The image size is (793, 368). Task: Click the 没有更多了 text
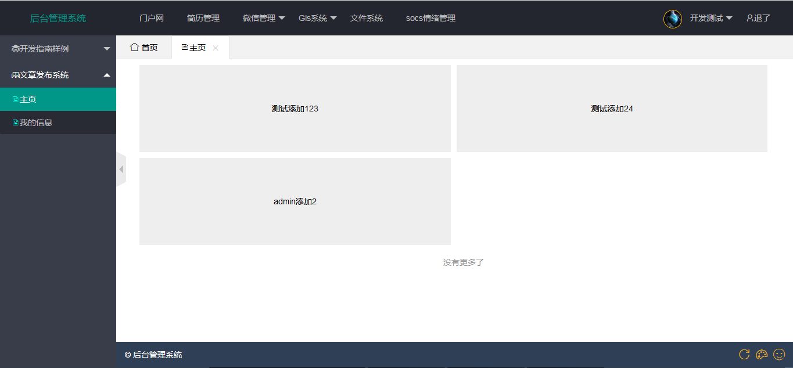464,262
